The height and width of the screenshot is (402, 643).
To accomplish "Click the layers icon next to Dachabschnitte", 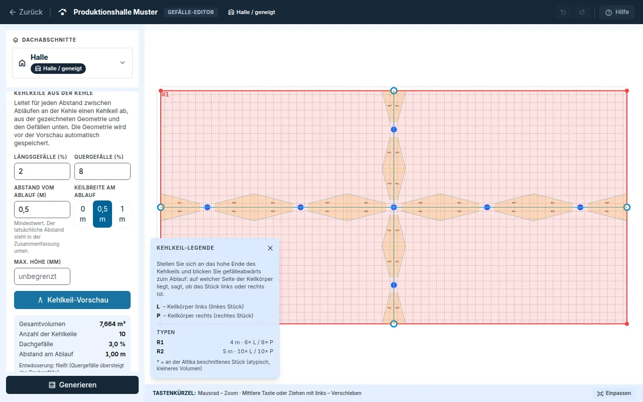I will [x=16, y=40].
